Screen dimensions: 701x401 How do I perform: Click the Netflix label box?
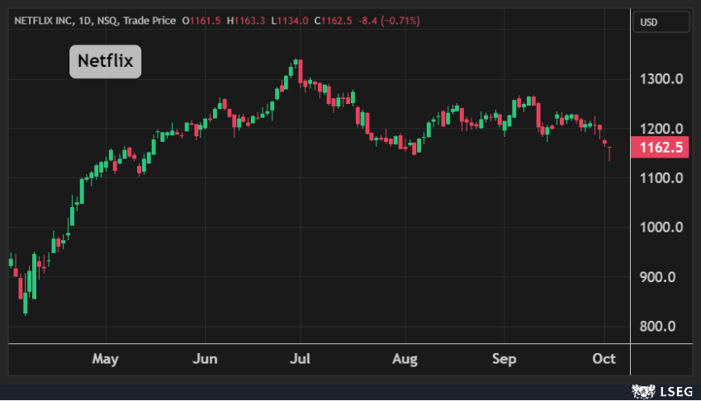coord(105,61)
